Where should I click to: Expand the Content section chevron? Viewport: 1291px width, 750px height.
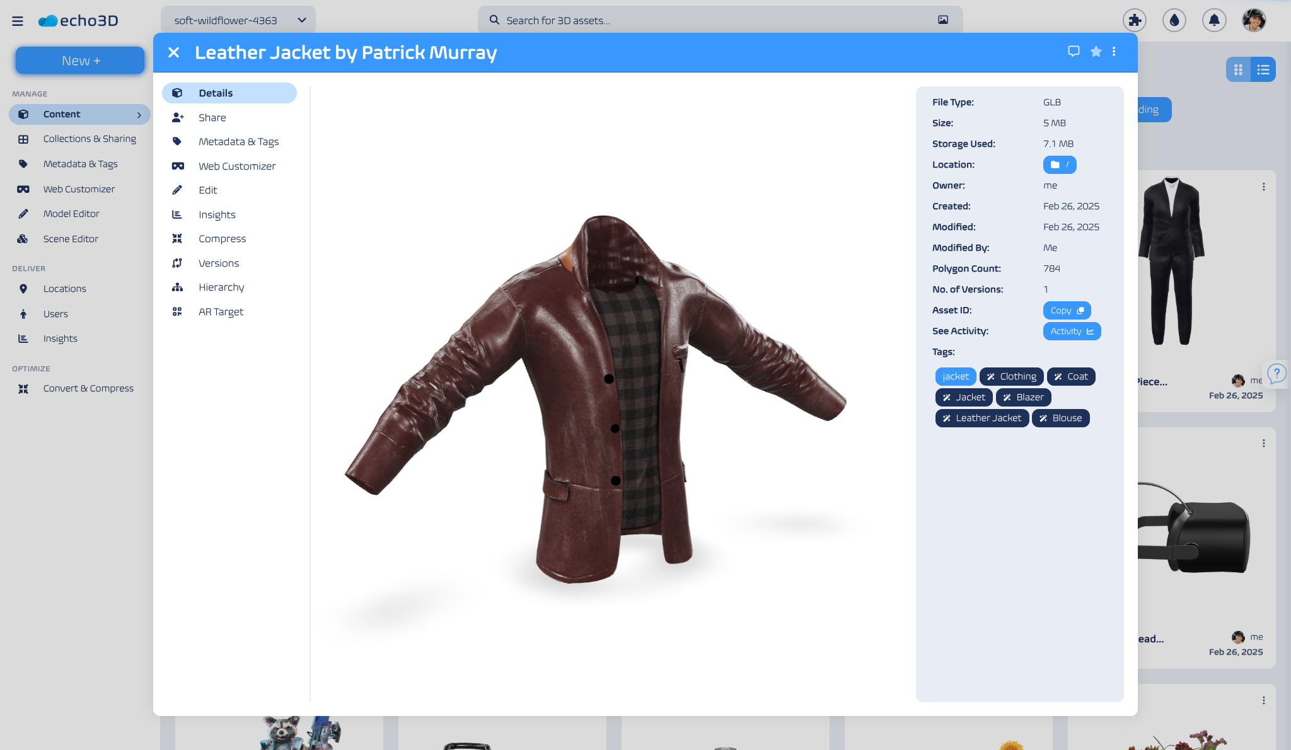tap(140, 114)
